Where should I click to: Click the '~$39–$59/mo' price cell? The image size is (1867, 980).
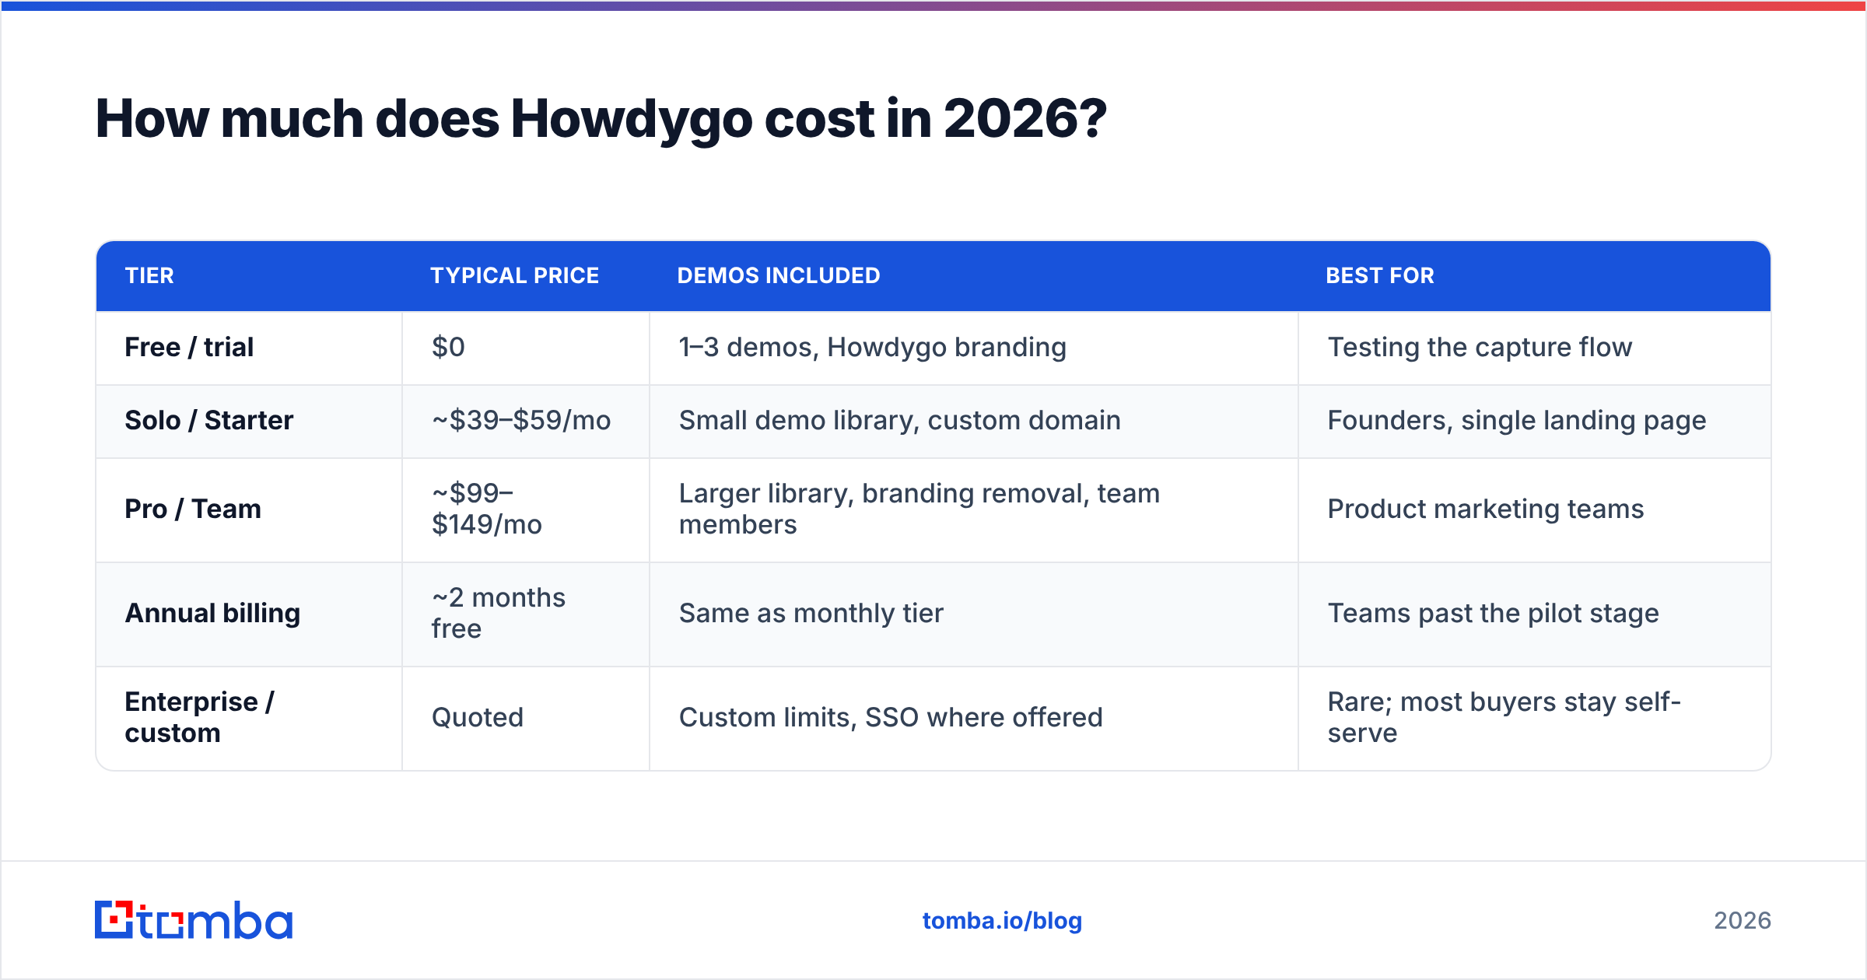coord(526,421)
